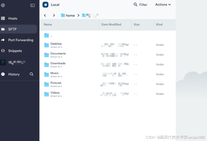Navigate to home in the breadcrumb

pos(70,15)
